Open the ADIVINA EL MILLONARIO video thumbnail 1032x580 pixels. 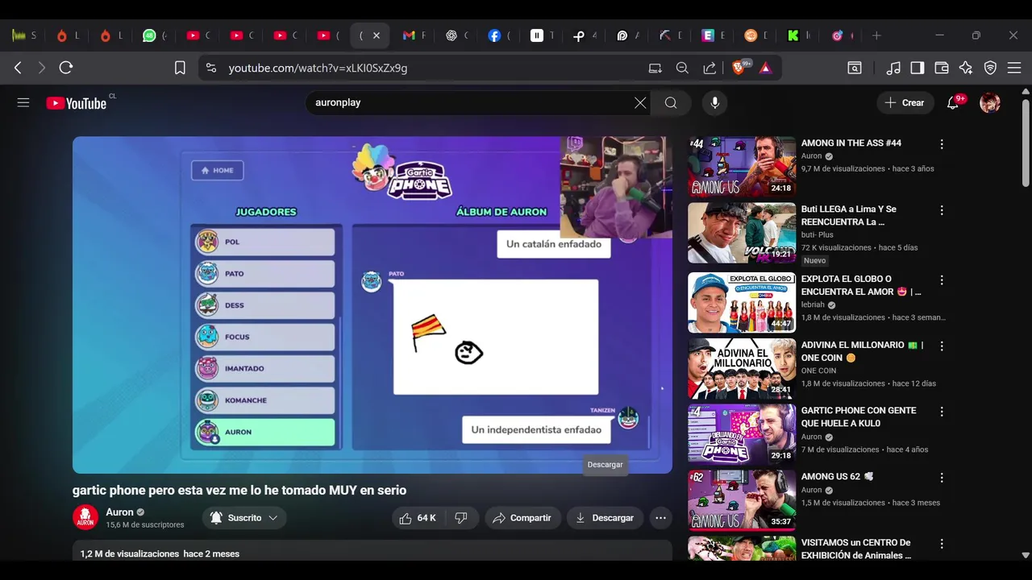point(742,368)
